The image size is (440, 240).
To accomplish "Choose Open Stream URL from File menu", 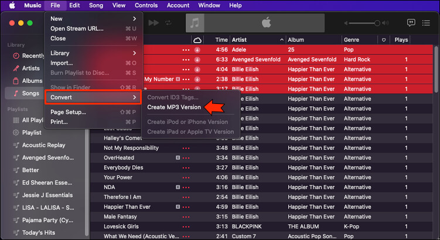I will pyautogui.click(x=77, y=29).
